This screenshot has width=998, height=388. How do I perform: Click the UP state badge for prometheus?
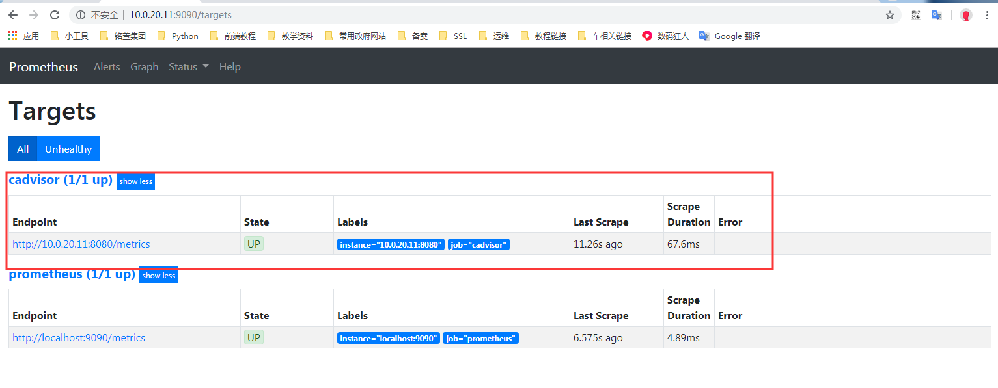[x=254, y=338]
